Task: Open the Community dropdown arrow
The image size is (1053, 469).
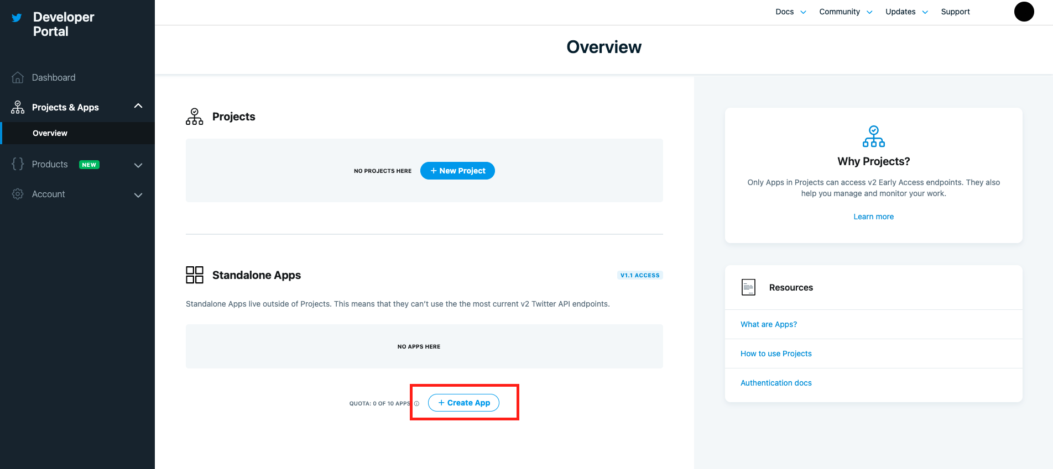Action: tap(869, 12)
